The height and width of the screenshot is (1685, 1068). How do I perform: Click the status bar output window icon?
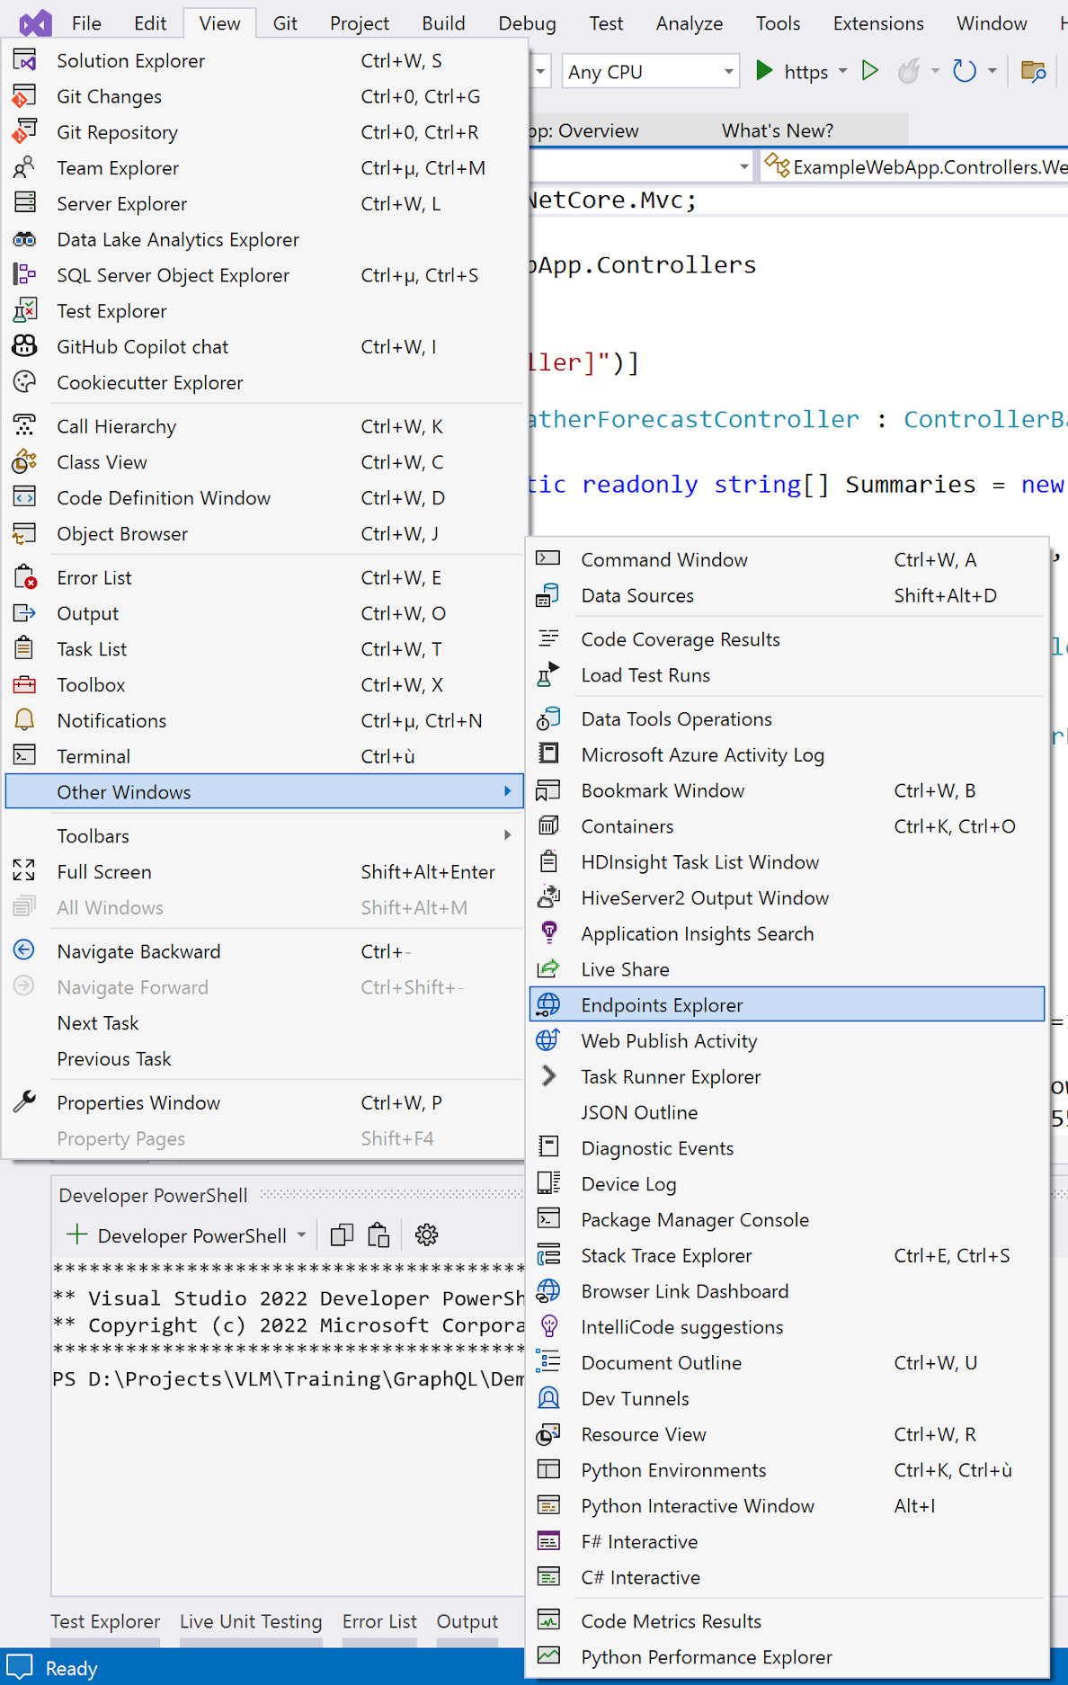tap(20, 1667)
